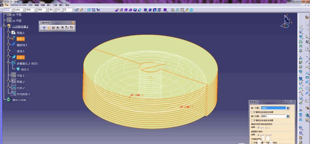The height and width of the screenshot is (144, 310).
Task: Open the 文件 menu
Action: tap(30, 5)
